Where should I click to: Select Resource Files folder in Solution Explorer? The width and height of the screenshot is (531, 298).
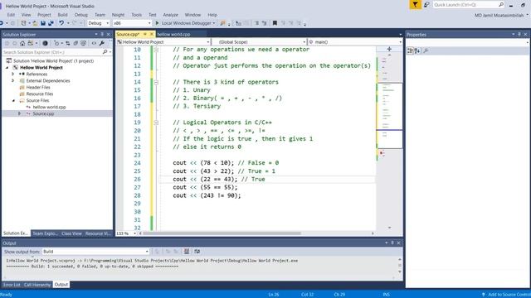[40, 94]
